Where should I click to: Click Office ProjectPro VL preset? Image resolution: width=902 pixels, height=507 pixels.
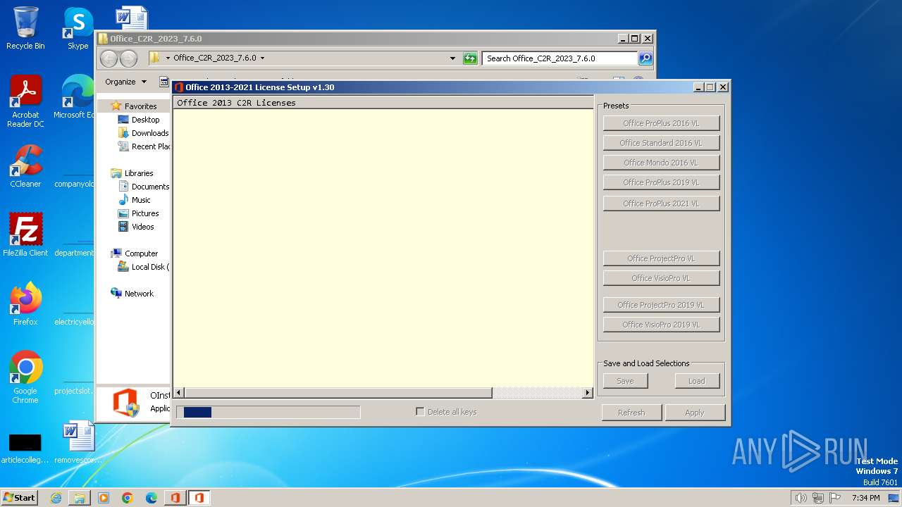click(661, 258)
